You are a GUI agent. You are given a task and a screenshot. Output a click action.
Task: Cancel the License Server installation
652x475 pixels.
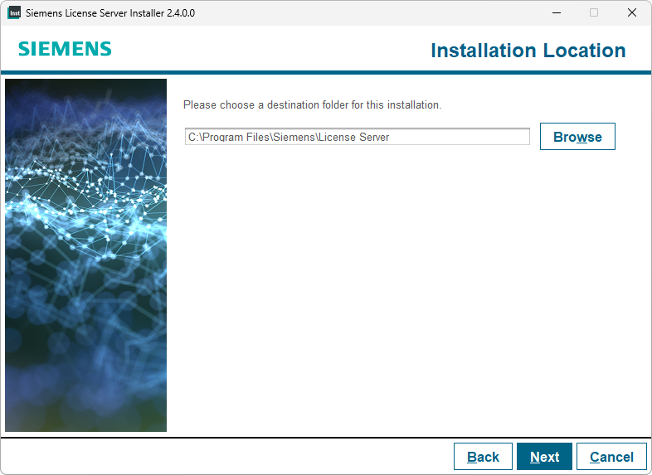(611, 457)
